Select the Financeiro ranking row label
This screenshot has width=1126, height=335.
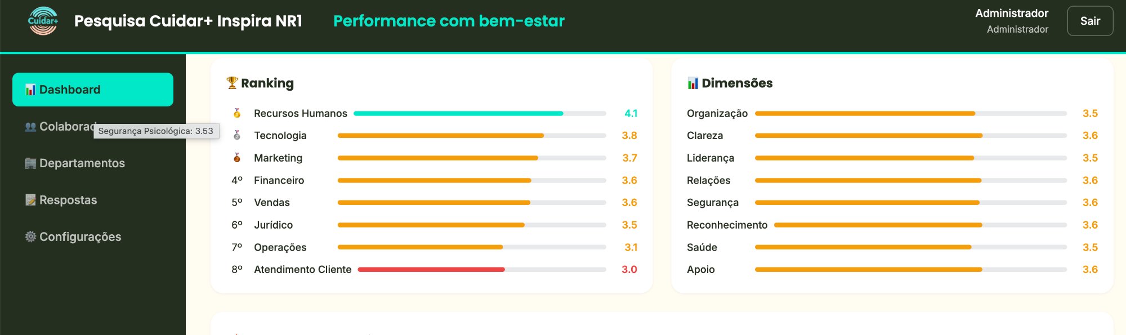coord(279,180)
